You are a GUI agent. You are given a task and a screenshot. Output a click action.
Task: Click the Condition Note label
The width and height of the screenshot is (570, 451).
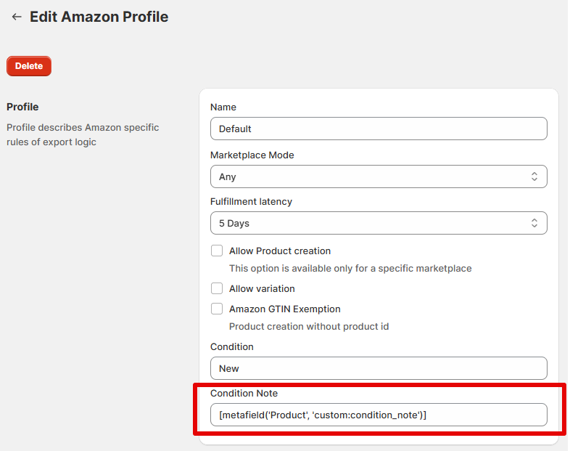tap(244, 393)
